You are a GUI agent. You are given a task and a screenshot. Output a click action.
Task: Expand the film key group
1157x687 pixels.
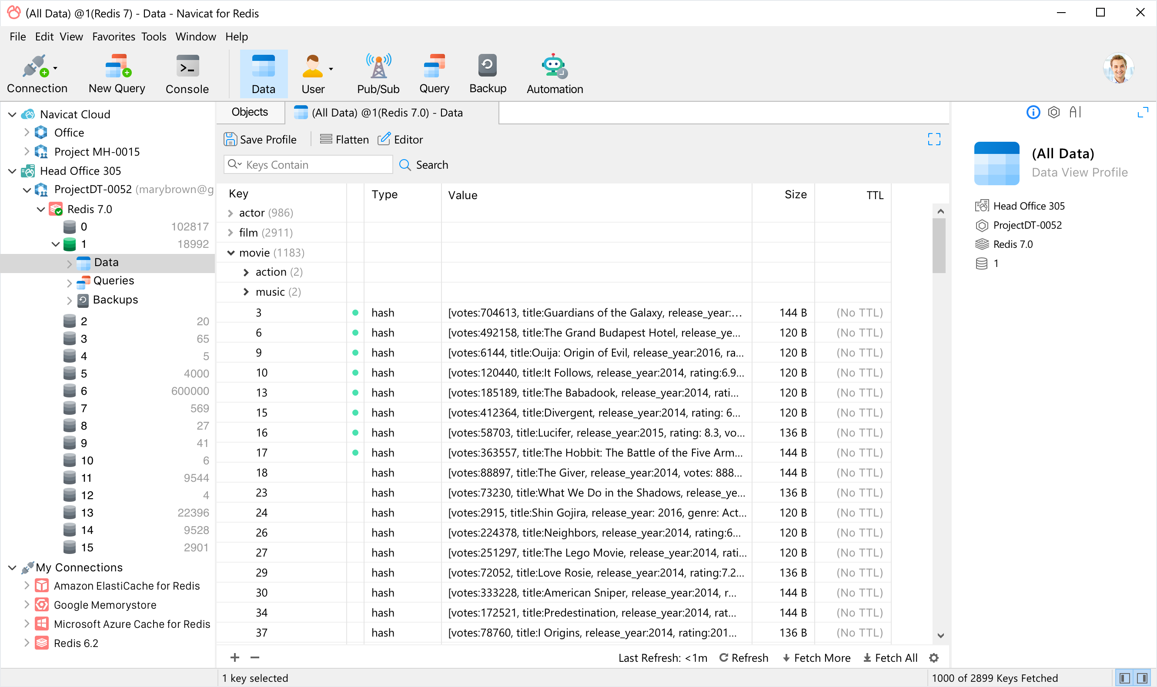(x=231, y=233)
